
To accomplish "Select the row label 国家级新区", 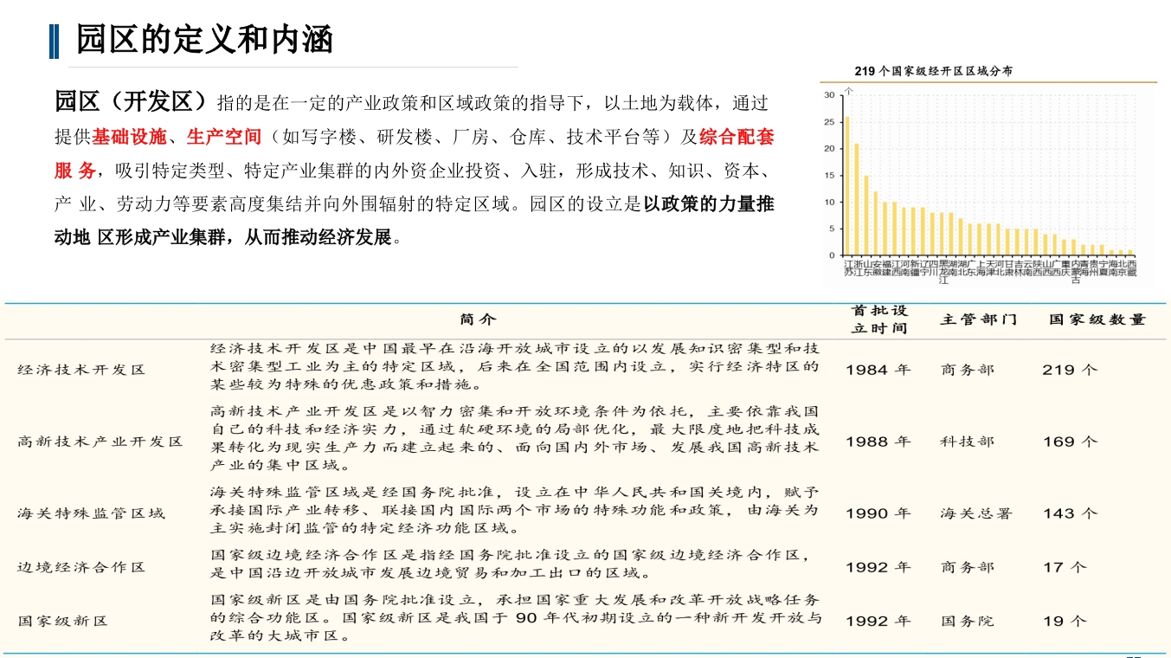I will [62, 621].
